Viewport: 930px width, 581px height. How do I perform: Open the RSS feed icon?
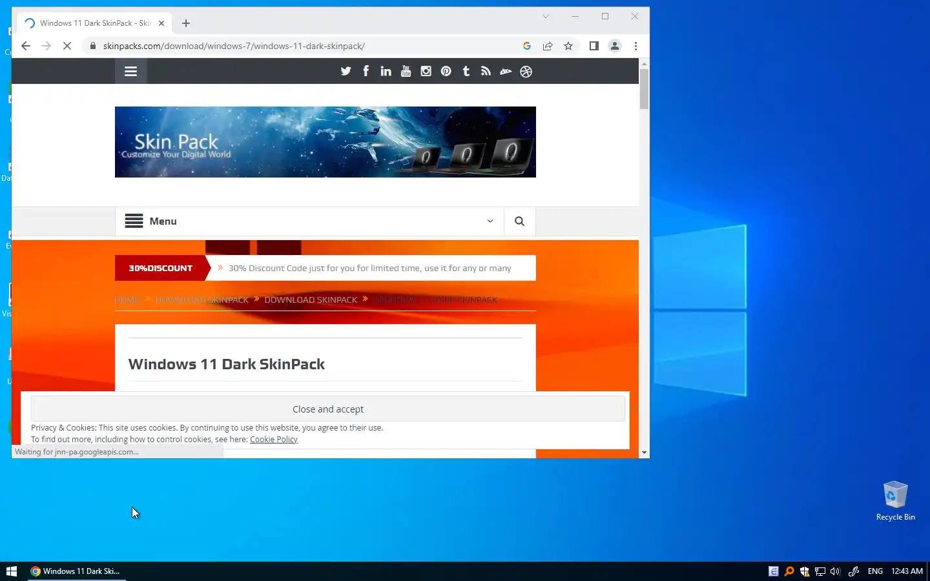click(x=486, y=71)
